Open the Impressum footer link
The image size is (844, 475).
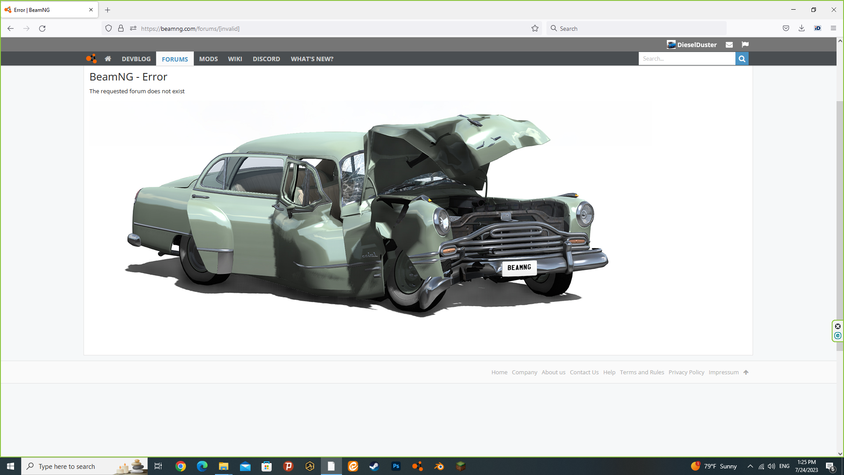[724, 373]
